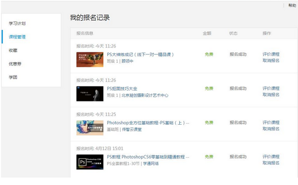Viewport: 298px width, 185px height.
Task: Click 评价课程 for Photoshop全方位基础教程
Action: coord(271,123)
